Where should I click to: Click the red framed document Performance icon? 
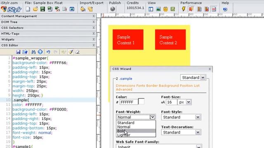[x=214, y=9]
